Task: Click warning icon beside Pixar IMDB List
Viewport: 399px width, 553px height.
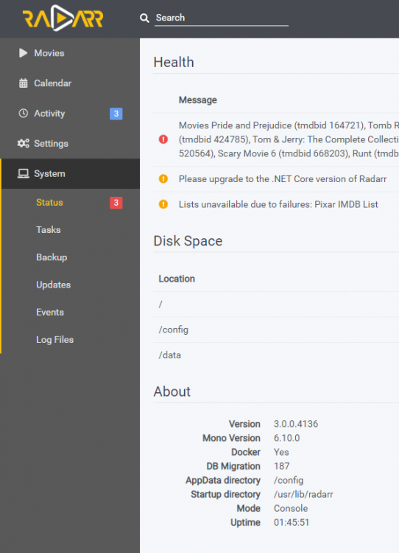Action: (163, 204)
